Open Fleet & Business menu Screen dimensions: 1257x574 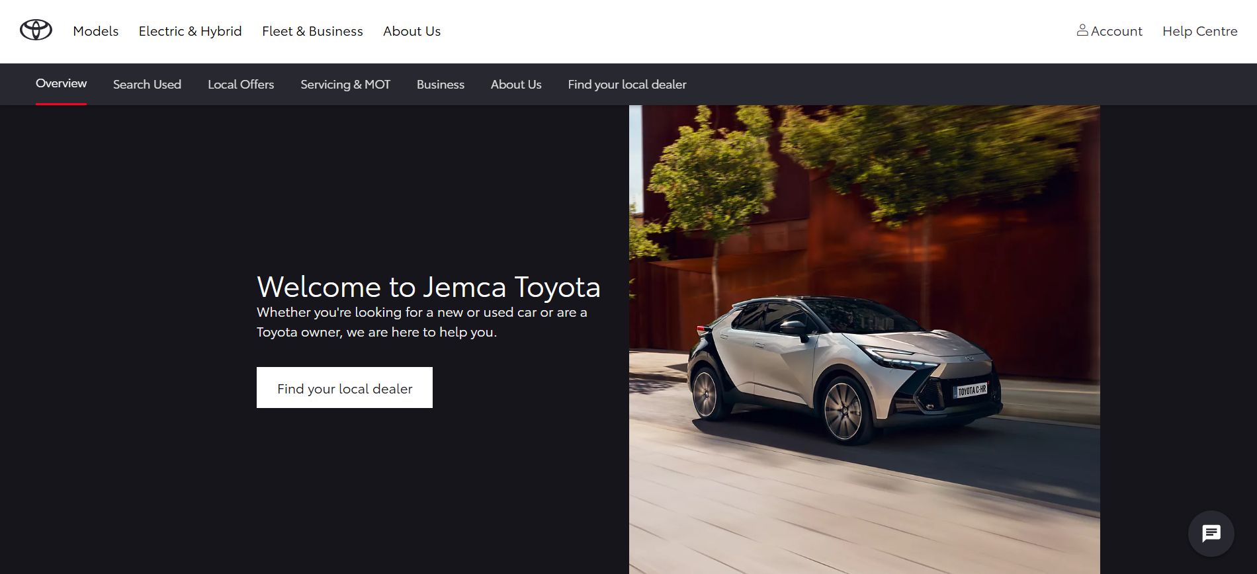[x=312, y=31]
